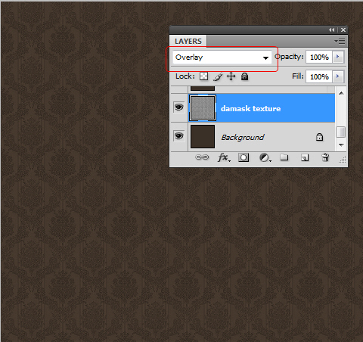The height and width of the screenshot is (342, 363).
Task: Hide the Background layer
Action: pos(179,136)
